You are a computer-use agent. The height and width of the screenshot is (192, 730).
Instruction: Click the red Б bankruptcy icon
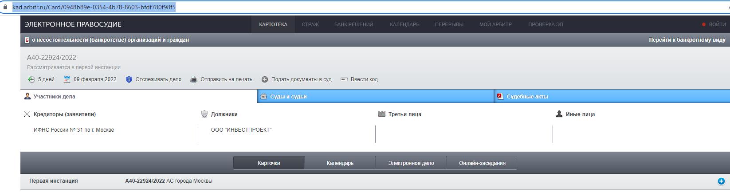[x=27, y=40]
